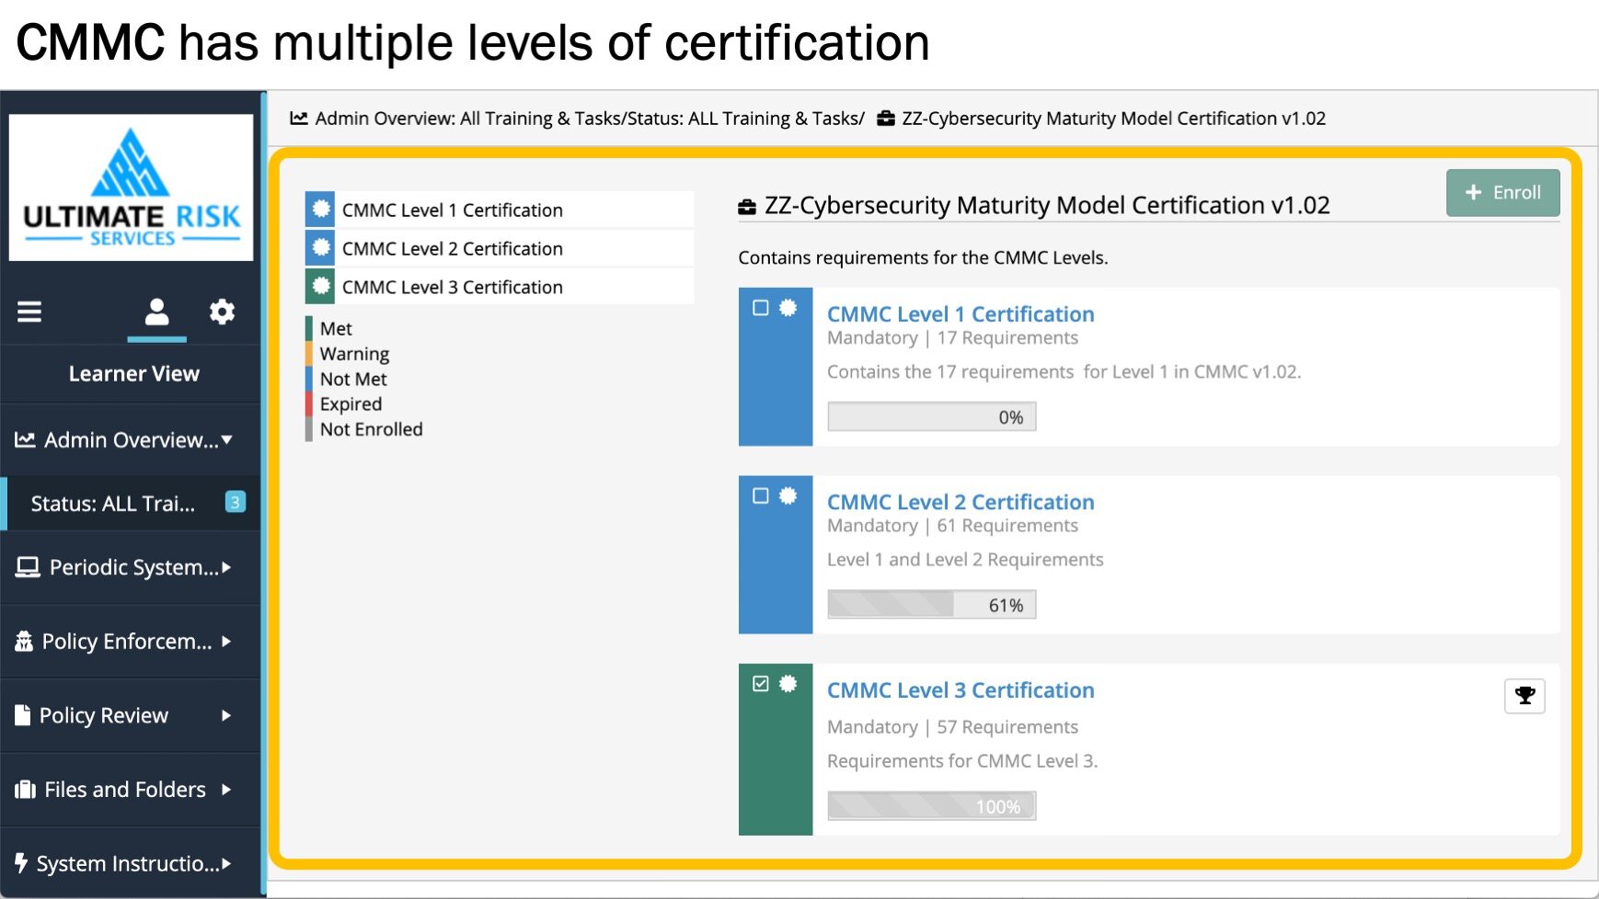1599x899 pixels.
Task: Click the laptop icon for Periodic System
Action: pyautogui.click(x=28, y=567)
